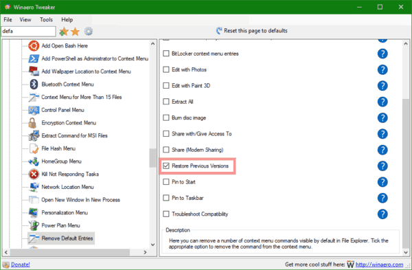Click the tree panel scroll down arrow
Image resolution: width=412 pixels, height=270 pixels.
[153, 245]
